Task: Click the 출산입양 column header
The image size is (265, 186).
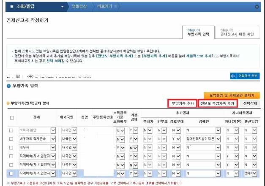Action: [x=251, y=121]
